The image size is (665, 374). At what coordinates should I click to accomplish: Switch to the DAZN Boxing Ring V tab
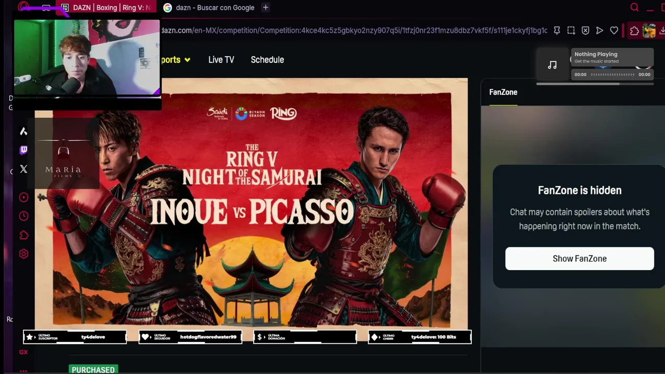(107, 7)
